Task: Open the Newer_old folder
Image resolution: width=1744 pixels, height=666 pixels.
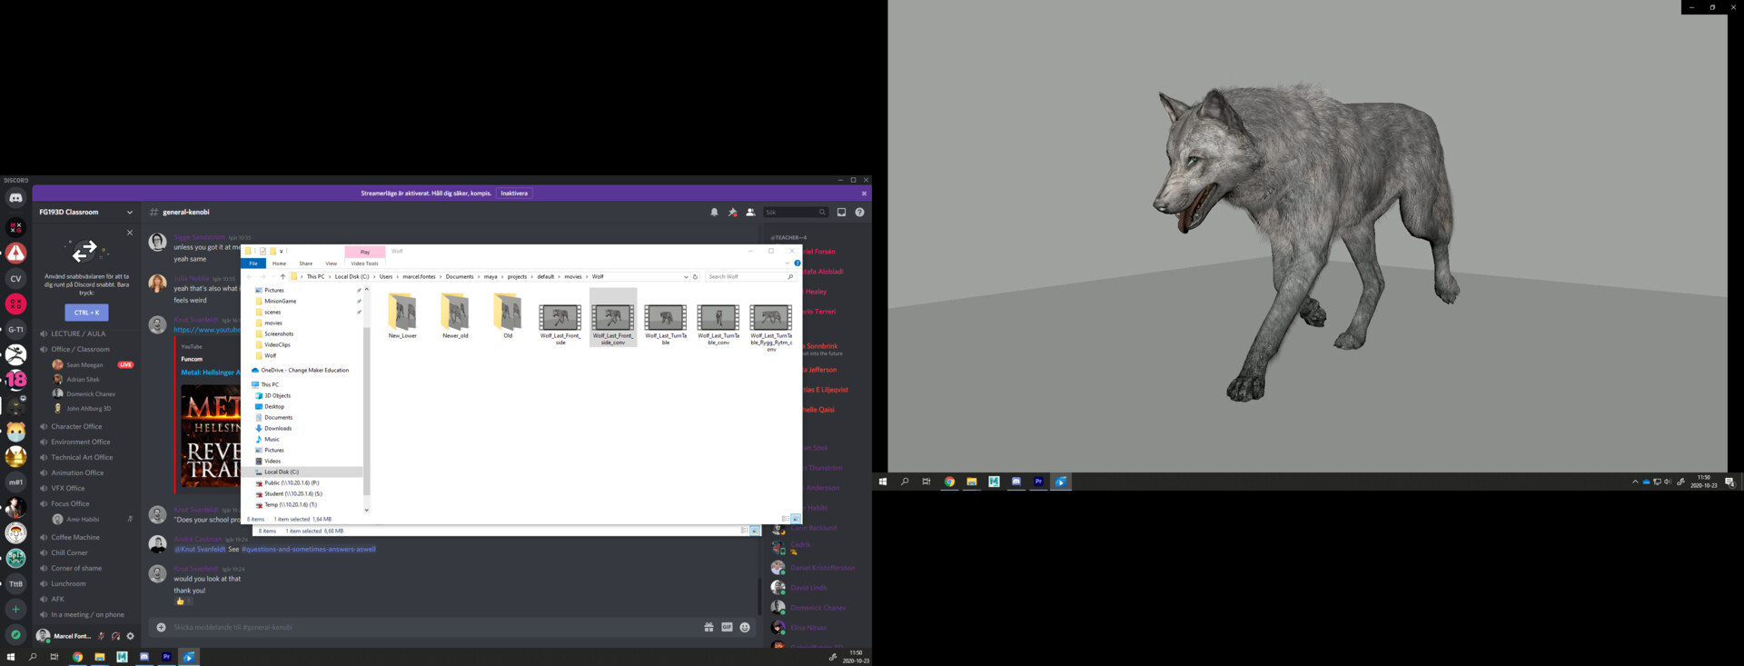Action: pos(455,316)
